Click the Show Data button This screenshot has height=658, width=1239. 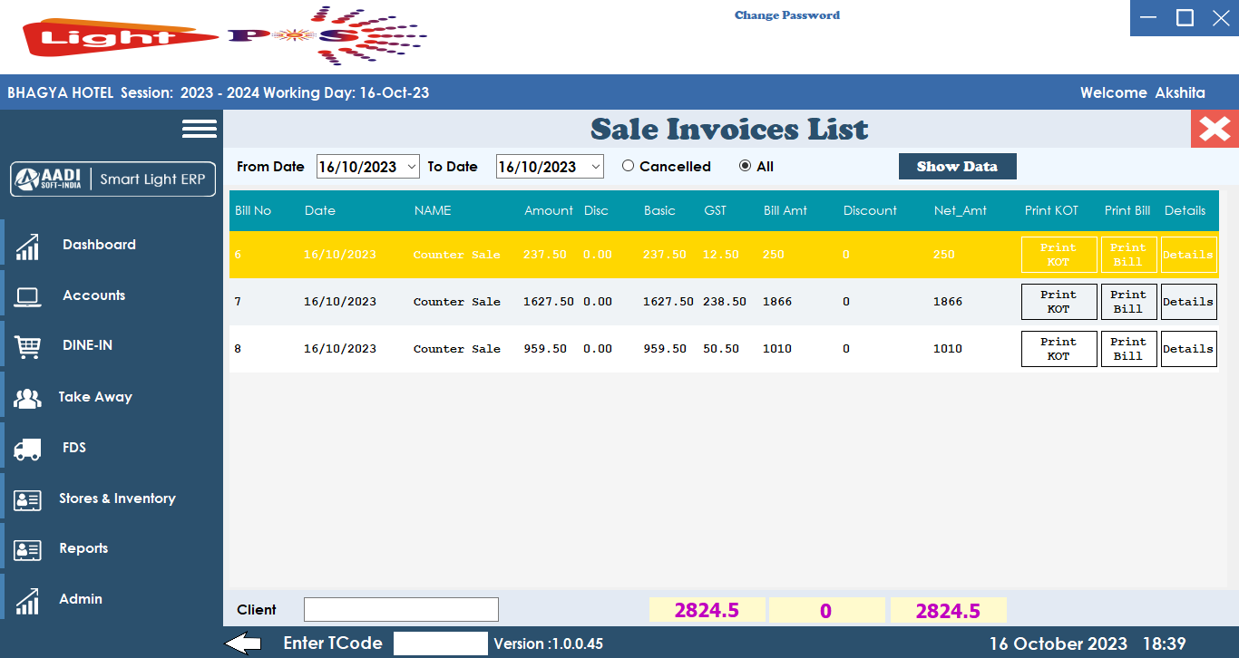957,167
